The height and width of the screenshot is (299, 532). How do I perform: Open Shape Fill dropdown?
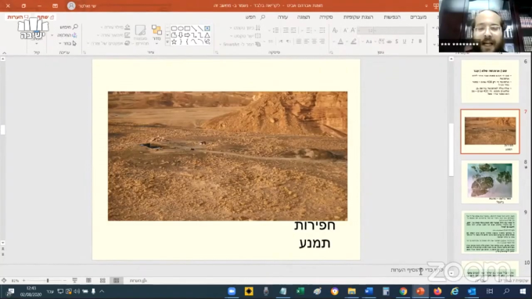(x=115, y=27)
